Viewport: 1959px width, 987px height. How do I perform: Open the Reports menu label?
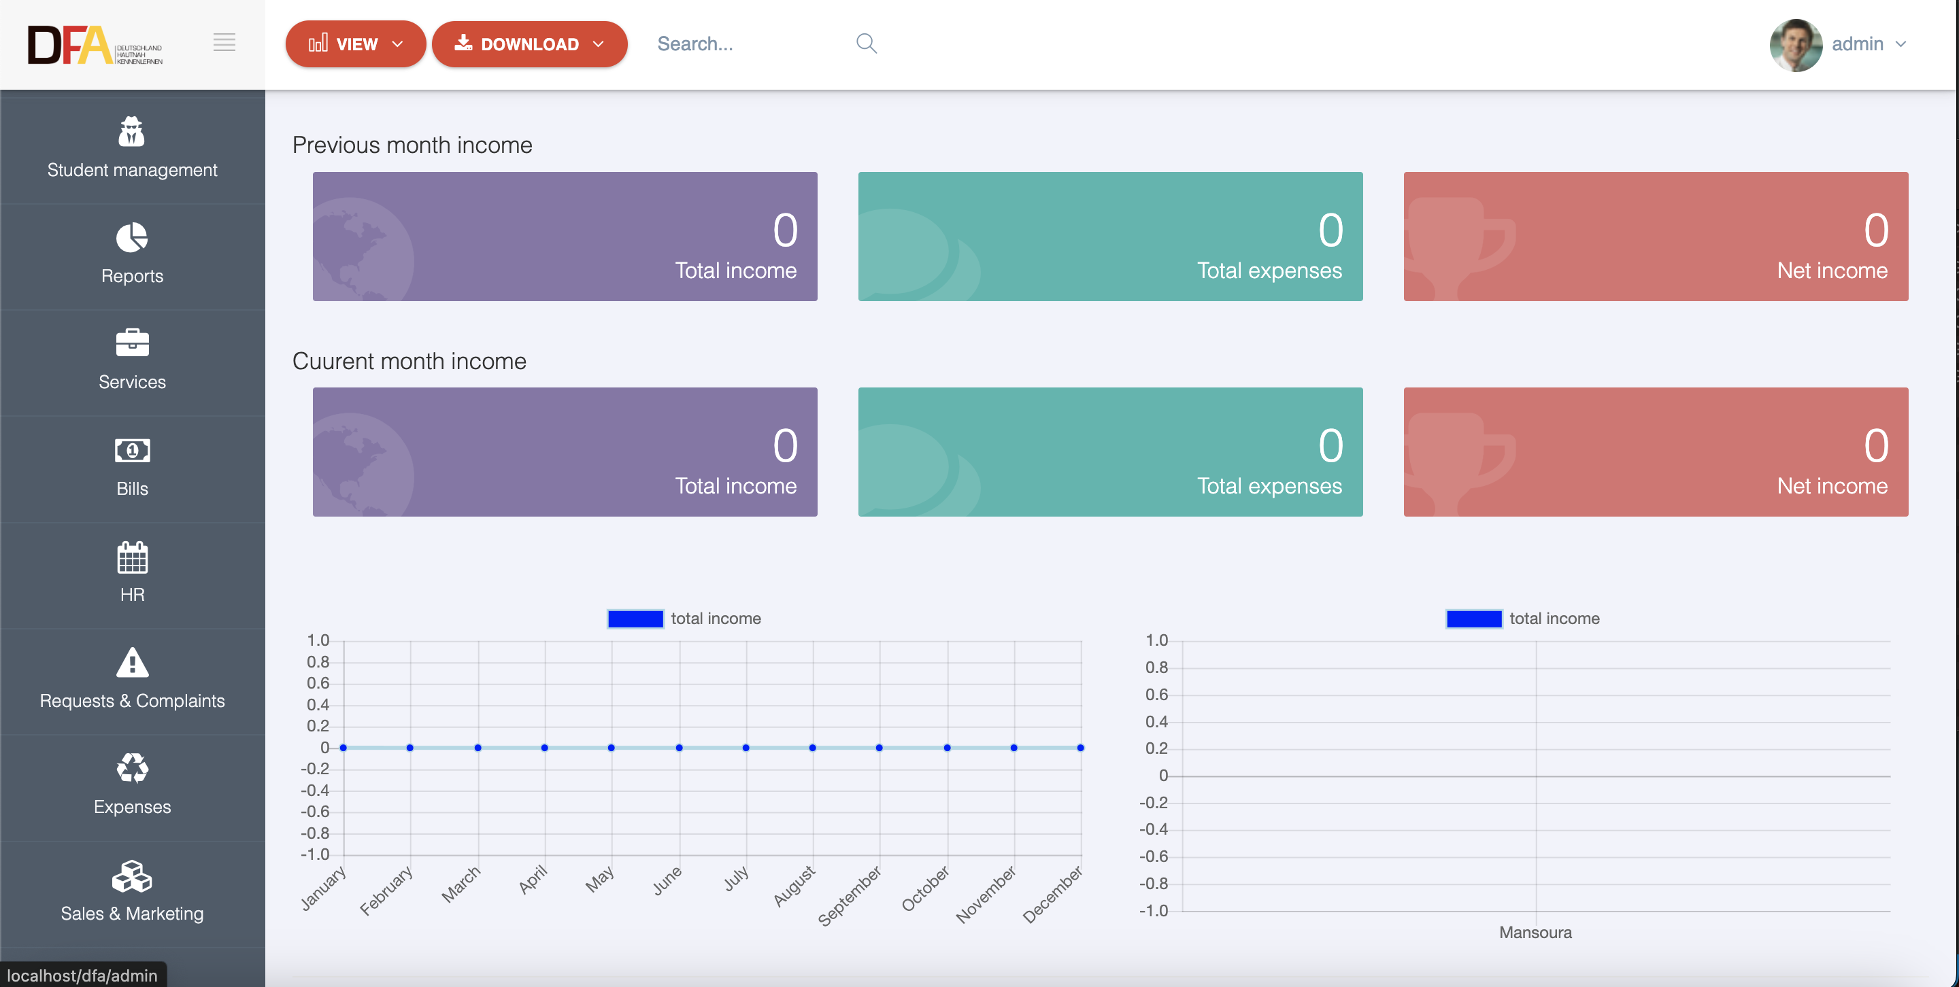pos(133,276)
